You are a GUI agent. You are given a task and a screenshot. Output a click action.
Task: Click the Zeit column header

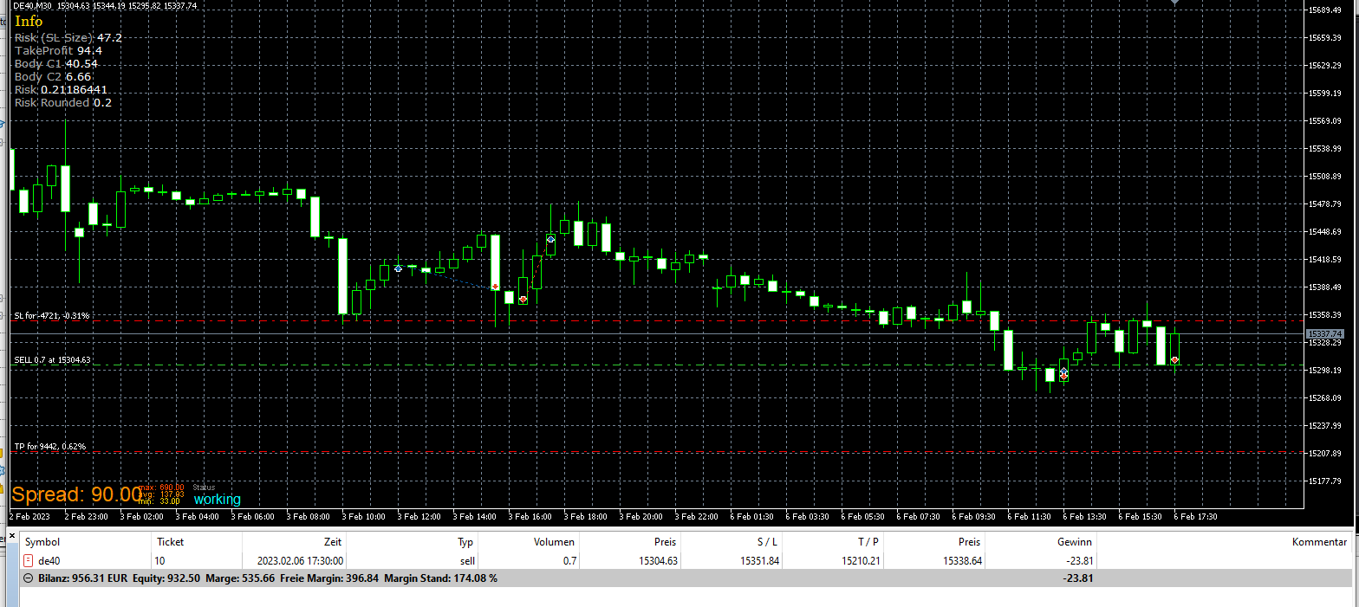tap(333, 542)
